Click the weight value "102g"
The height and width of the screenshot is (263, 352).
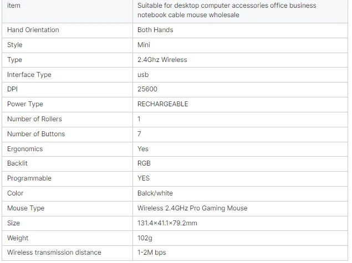pyautogui.click(x=145, y=238)
